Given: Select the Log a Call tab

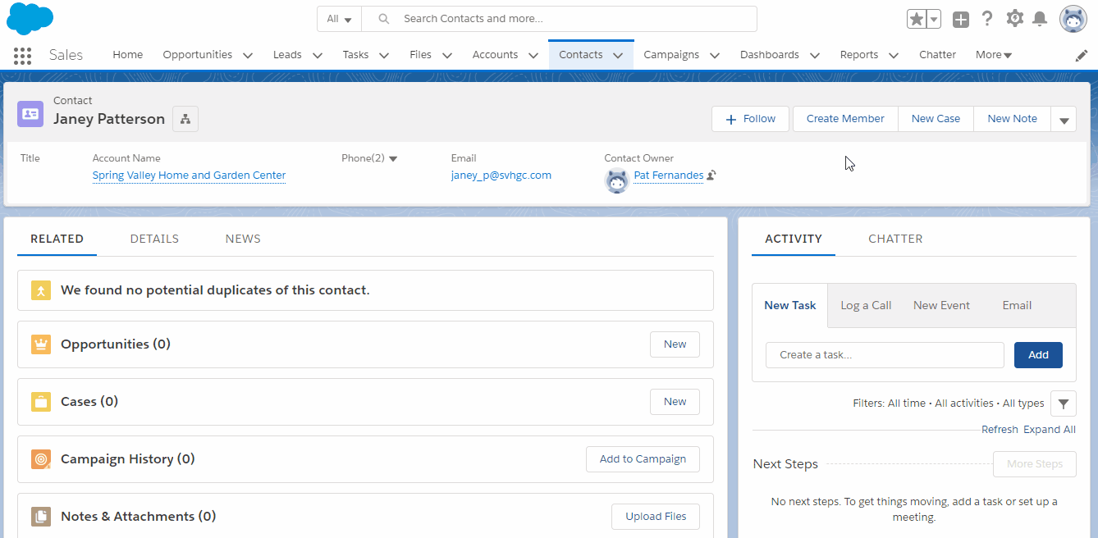Looking at the screenshot, I should (x=866, y=305).
